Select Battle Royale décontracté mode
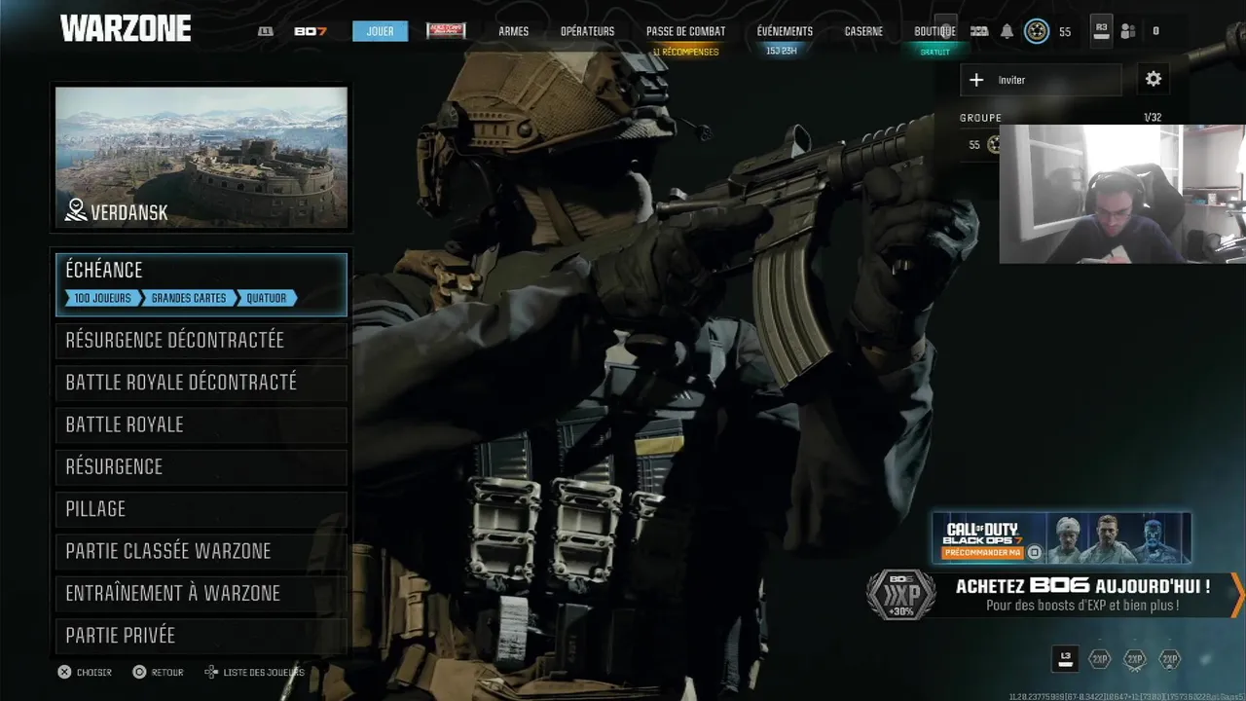1246x701 pixels. coord(202,383)
